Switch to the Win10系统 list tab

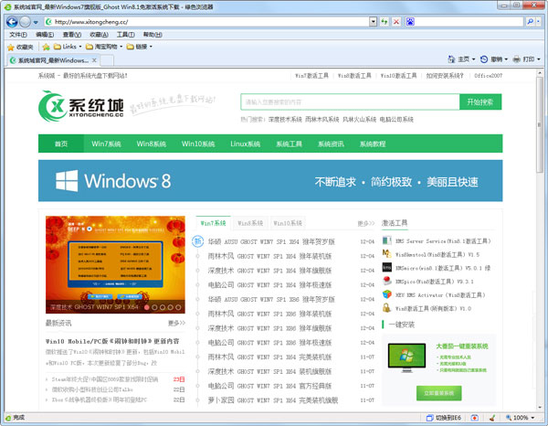[288, 223]
